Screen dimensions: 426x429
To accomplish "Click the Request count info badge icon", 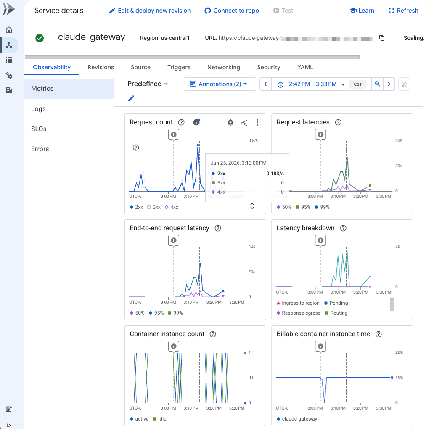I will 196,122.
